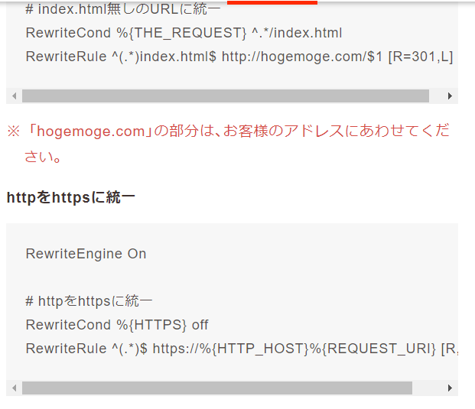Click right arrow of HTTPS code block scrollbar

point(450,388)
